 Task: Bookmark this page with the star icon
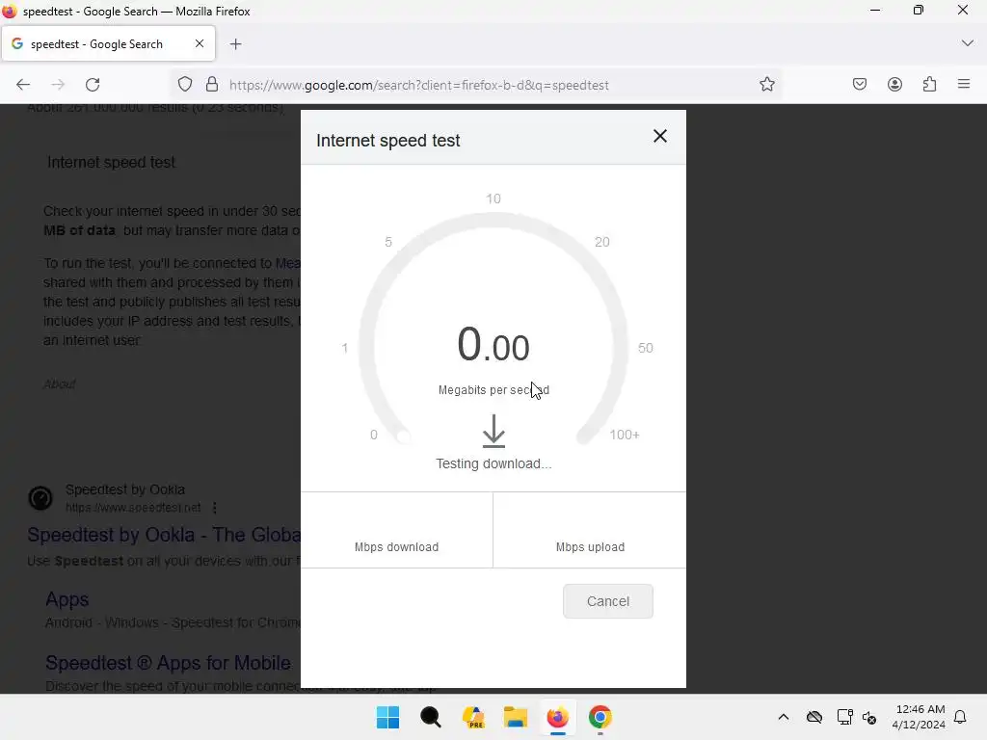[766, 85]
